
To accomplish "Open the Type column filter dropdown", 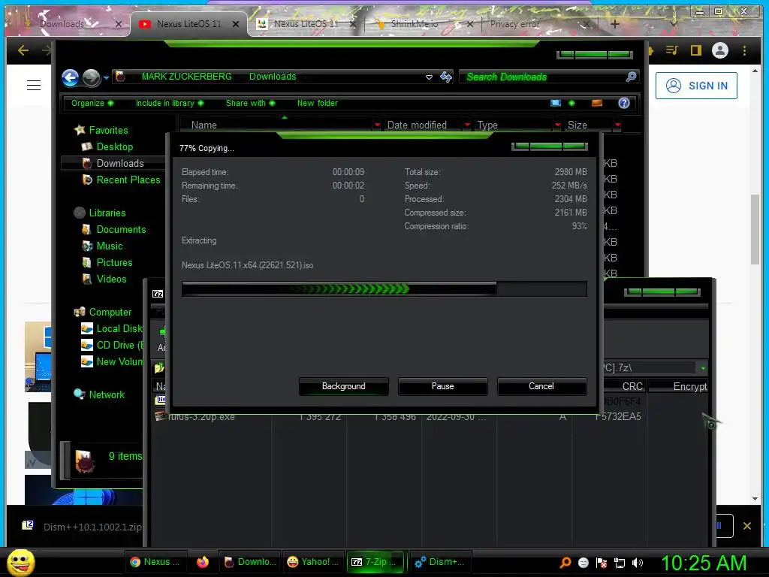I will pyautogui.click(x=557, y=125).
